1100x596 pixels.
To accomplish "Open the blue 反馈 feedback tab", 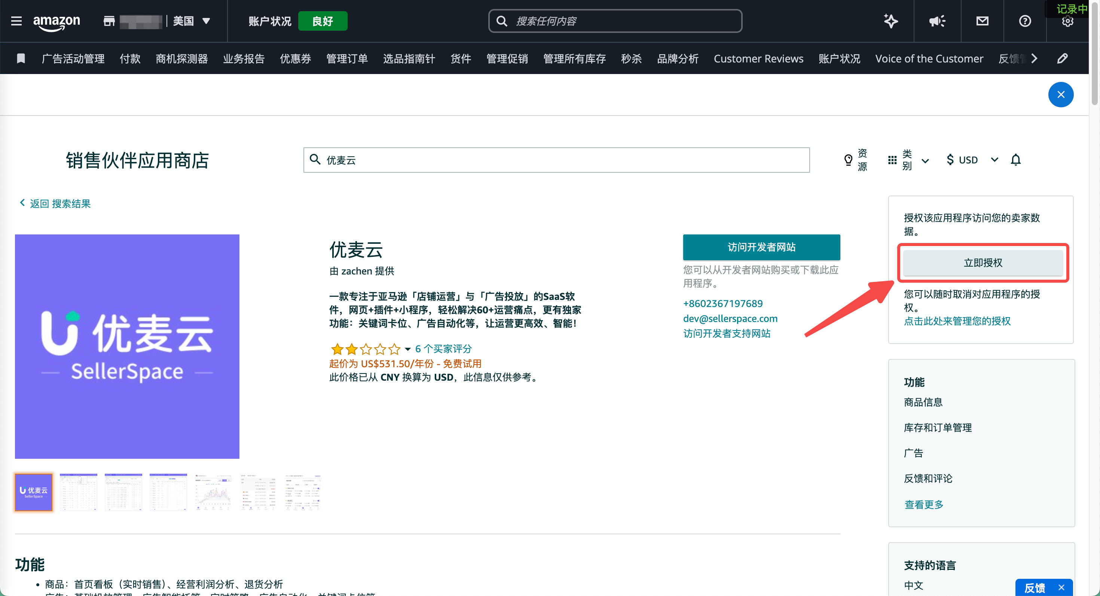I will coord(1035,587).
